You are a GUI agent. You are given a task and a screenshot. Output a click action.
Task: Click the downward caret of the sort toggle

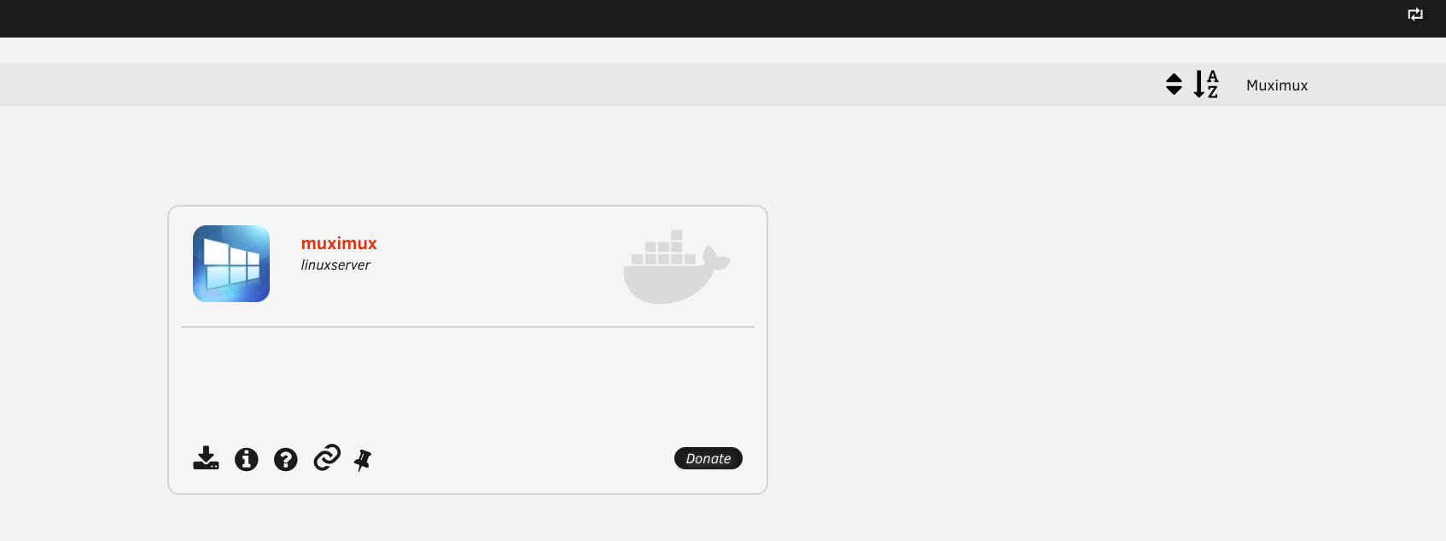pos(1174,90)
